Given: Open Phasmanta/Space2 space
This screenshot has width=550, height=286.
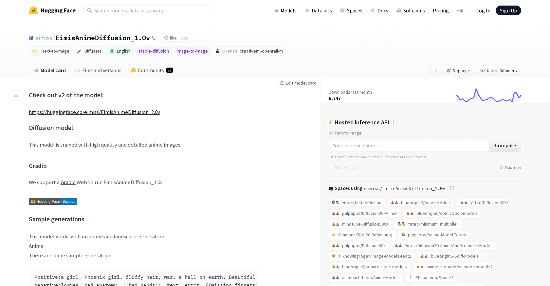Looking at the screenshot, I should point(431,278).
